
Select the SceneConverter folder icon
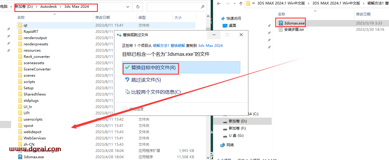(x=20, y=69)
